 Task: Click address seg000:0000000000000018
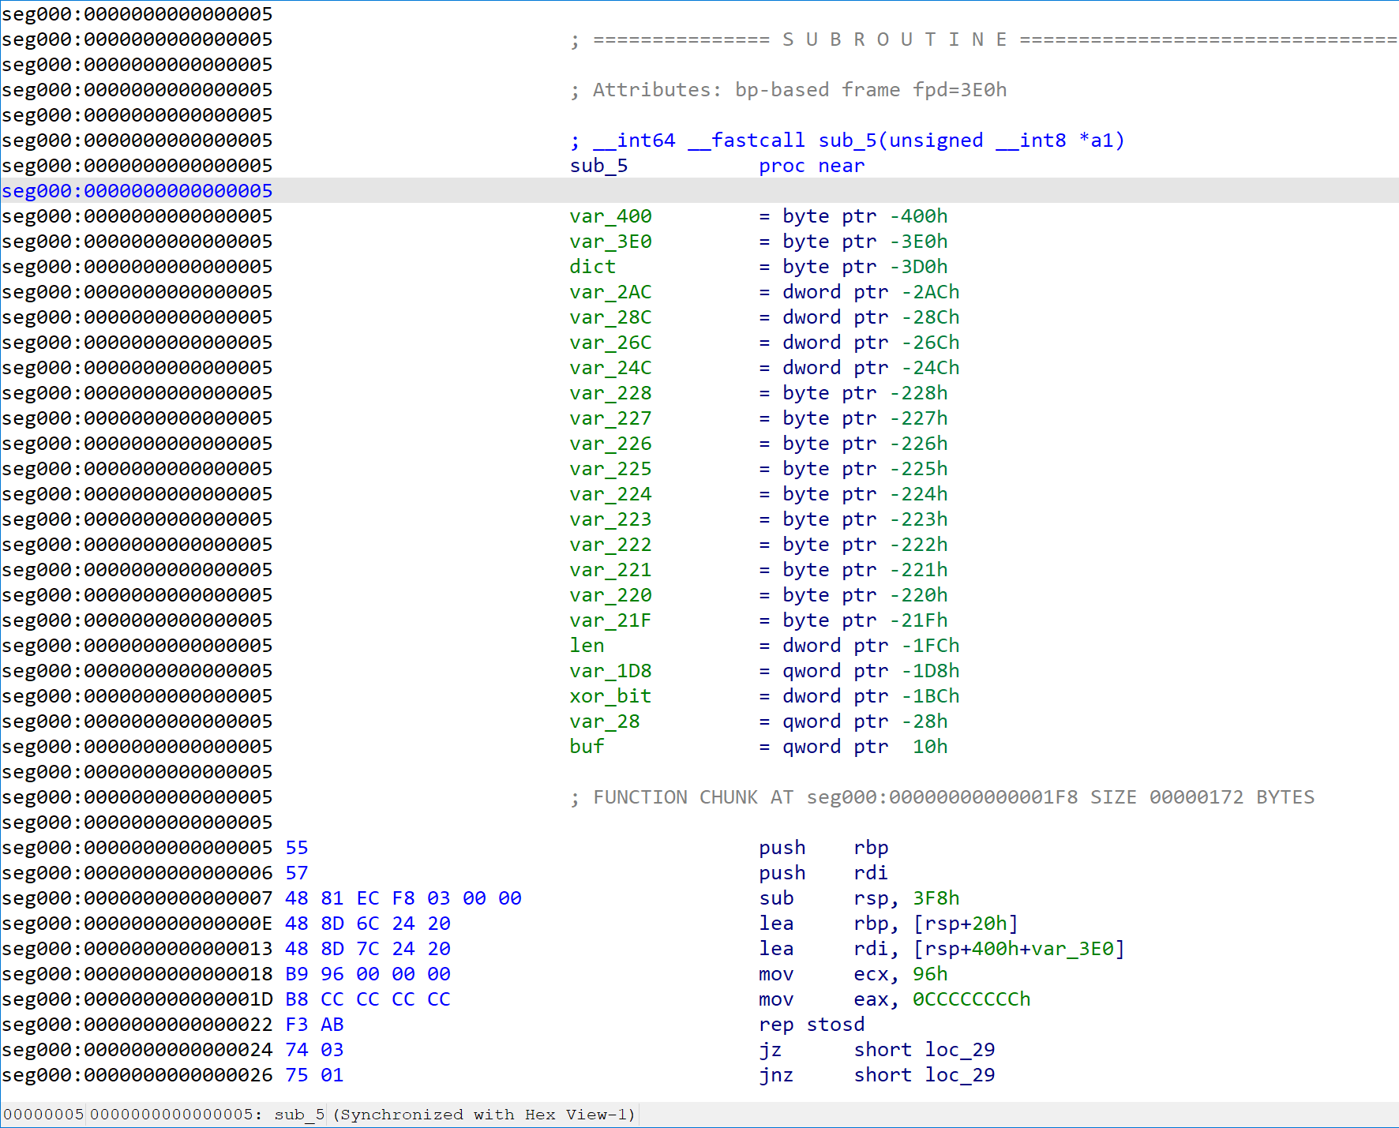pos(137,974)
